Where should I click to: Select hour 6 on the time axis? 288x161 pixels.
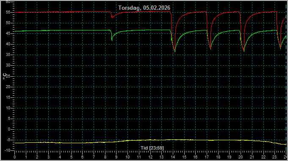point(82,157)
